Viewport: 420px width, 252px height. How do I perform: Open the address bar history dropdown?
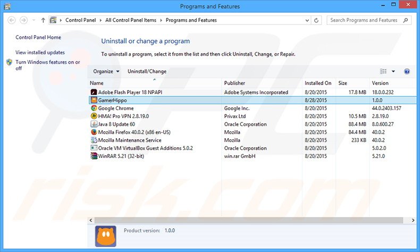pyautogui.click(x=307, y=20)
